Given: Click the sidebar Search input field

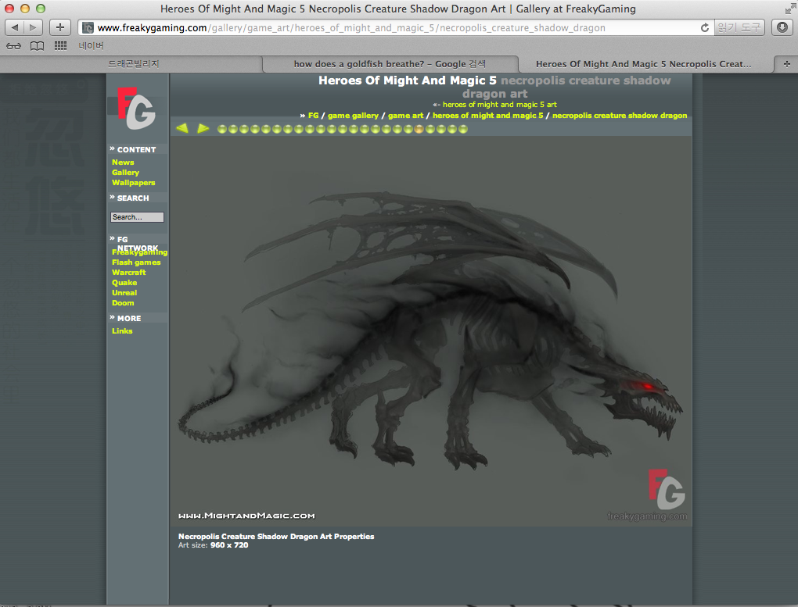Looking at the screenshot, I should 137,217.
